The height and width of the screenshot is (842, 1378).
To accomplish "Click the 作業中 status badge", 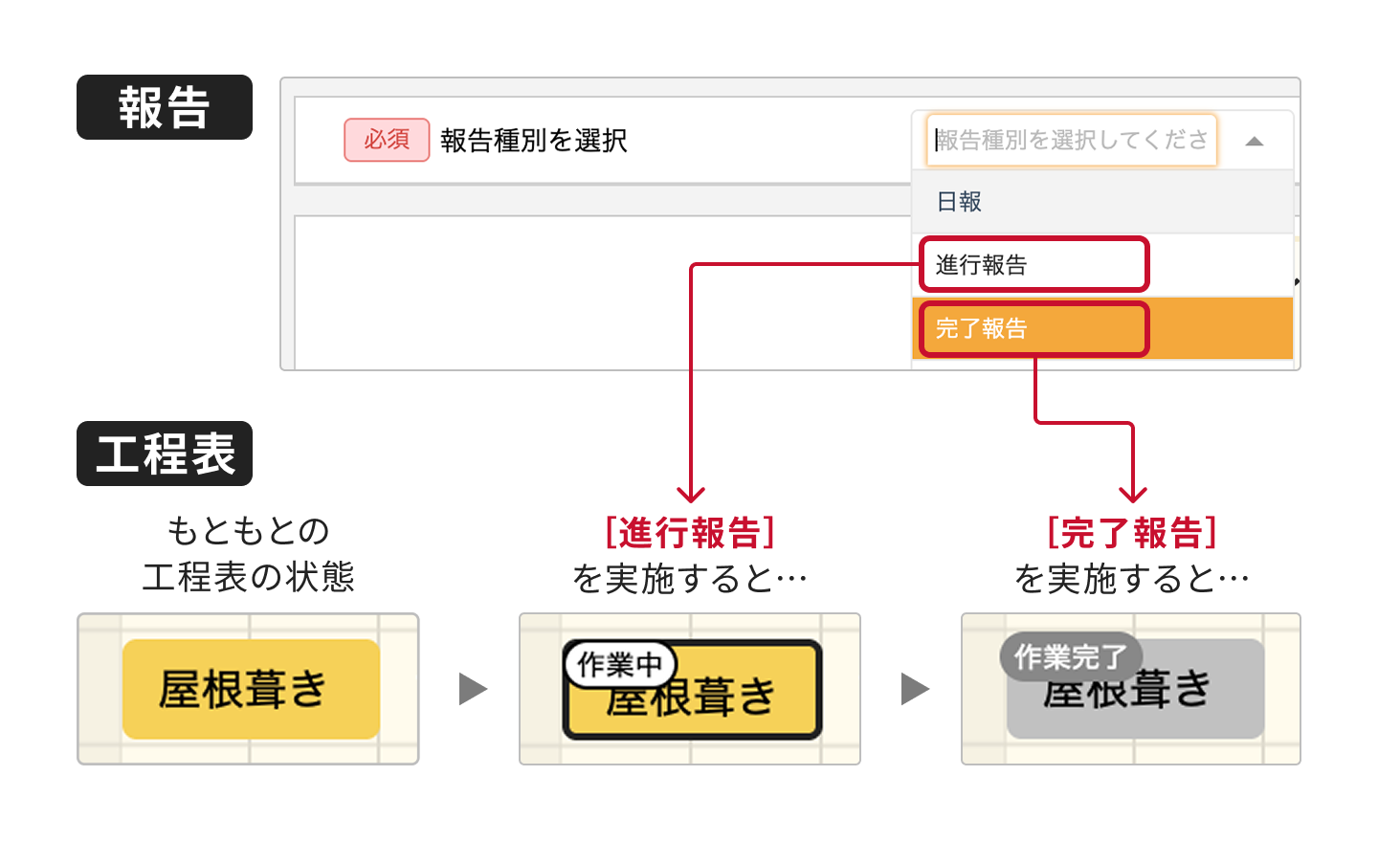I will 620,663.
